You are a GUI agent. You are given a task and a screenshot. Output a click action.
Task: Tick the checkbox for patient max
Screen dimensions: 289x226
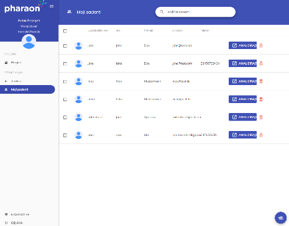[x=65, y=81]
